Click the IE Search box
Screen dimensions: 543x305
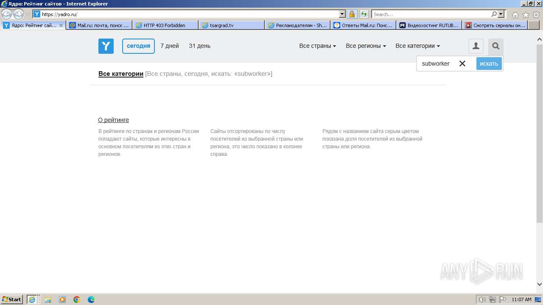(431, 14)
